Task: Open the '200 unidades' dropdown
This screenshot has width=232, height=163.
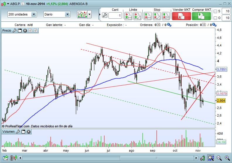Action: tap(22, 14)
